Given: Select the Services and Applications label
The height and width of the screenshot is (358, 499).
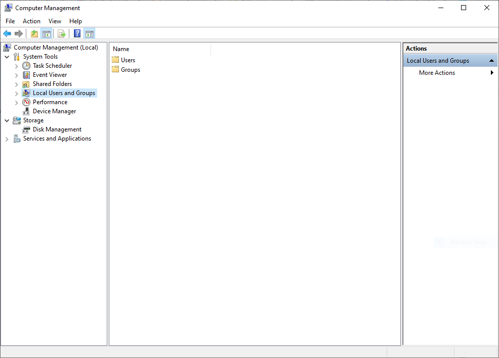Looking at the screenshot, I should [x=57, y=139].
